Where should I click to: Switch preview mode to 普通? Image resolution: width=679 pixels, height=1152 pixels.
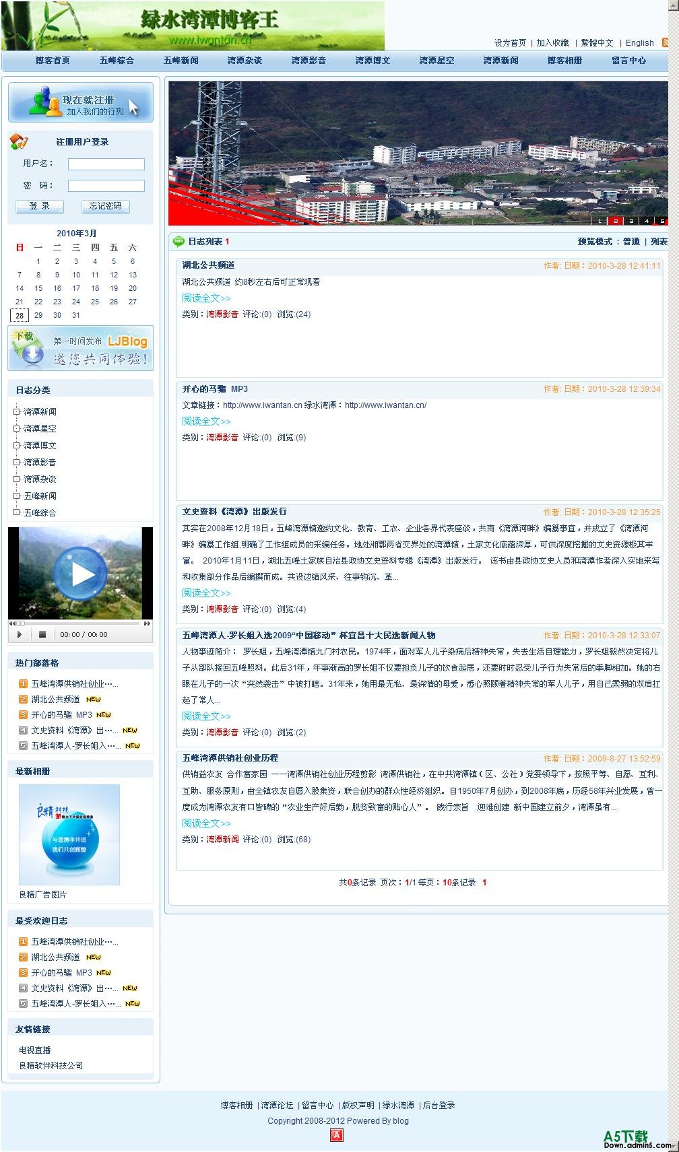coord(631,242)
